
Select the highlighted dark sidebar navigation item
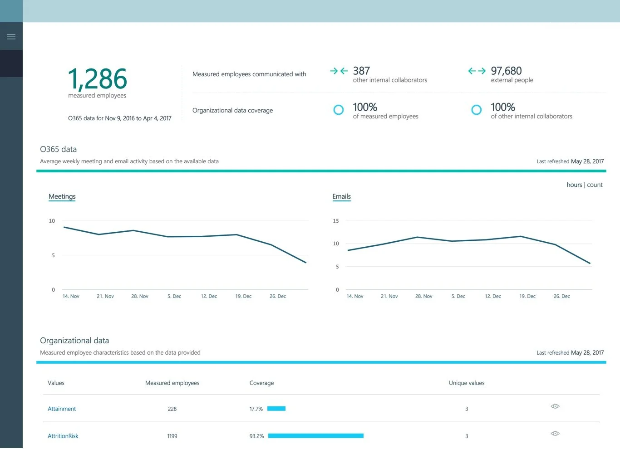coord(11,63)
